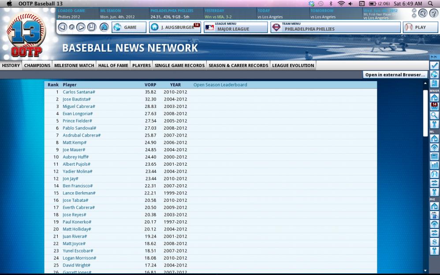Open the magnifying glass search icon in sidebar
This screenshot has height=275, width=440.
434,115
